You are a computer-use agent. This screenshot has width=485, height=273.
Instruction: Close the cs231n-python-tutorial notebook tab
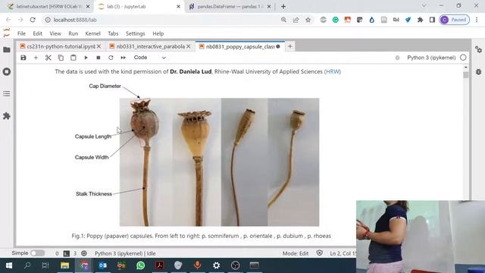pos(99,46)
